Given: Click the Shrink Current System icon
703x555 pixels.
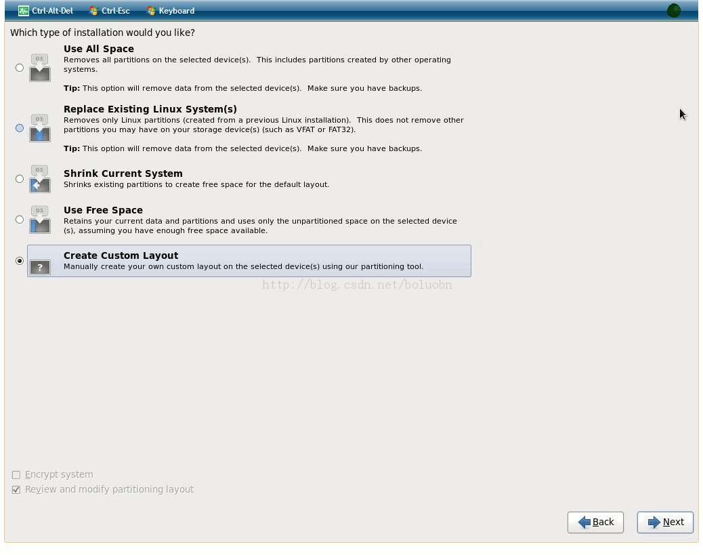Looking at the screenshot, I should coord(40,179).
